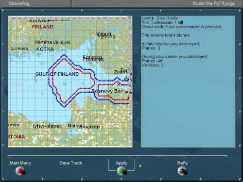243x182 pixels.
Task: Click the Hamina label on map
Action: (x=43, y=42)
